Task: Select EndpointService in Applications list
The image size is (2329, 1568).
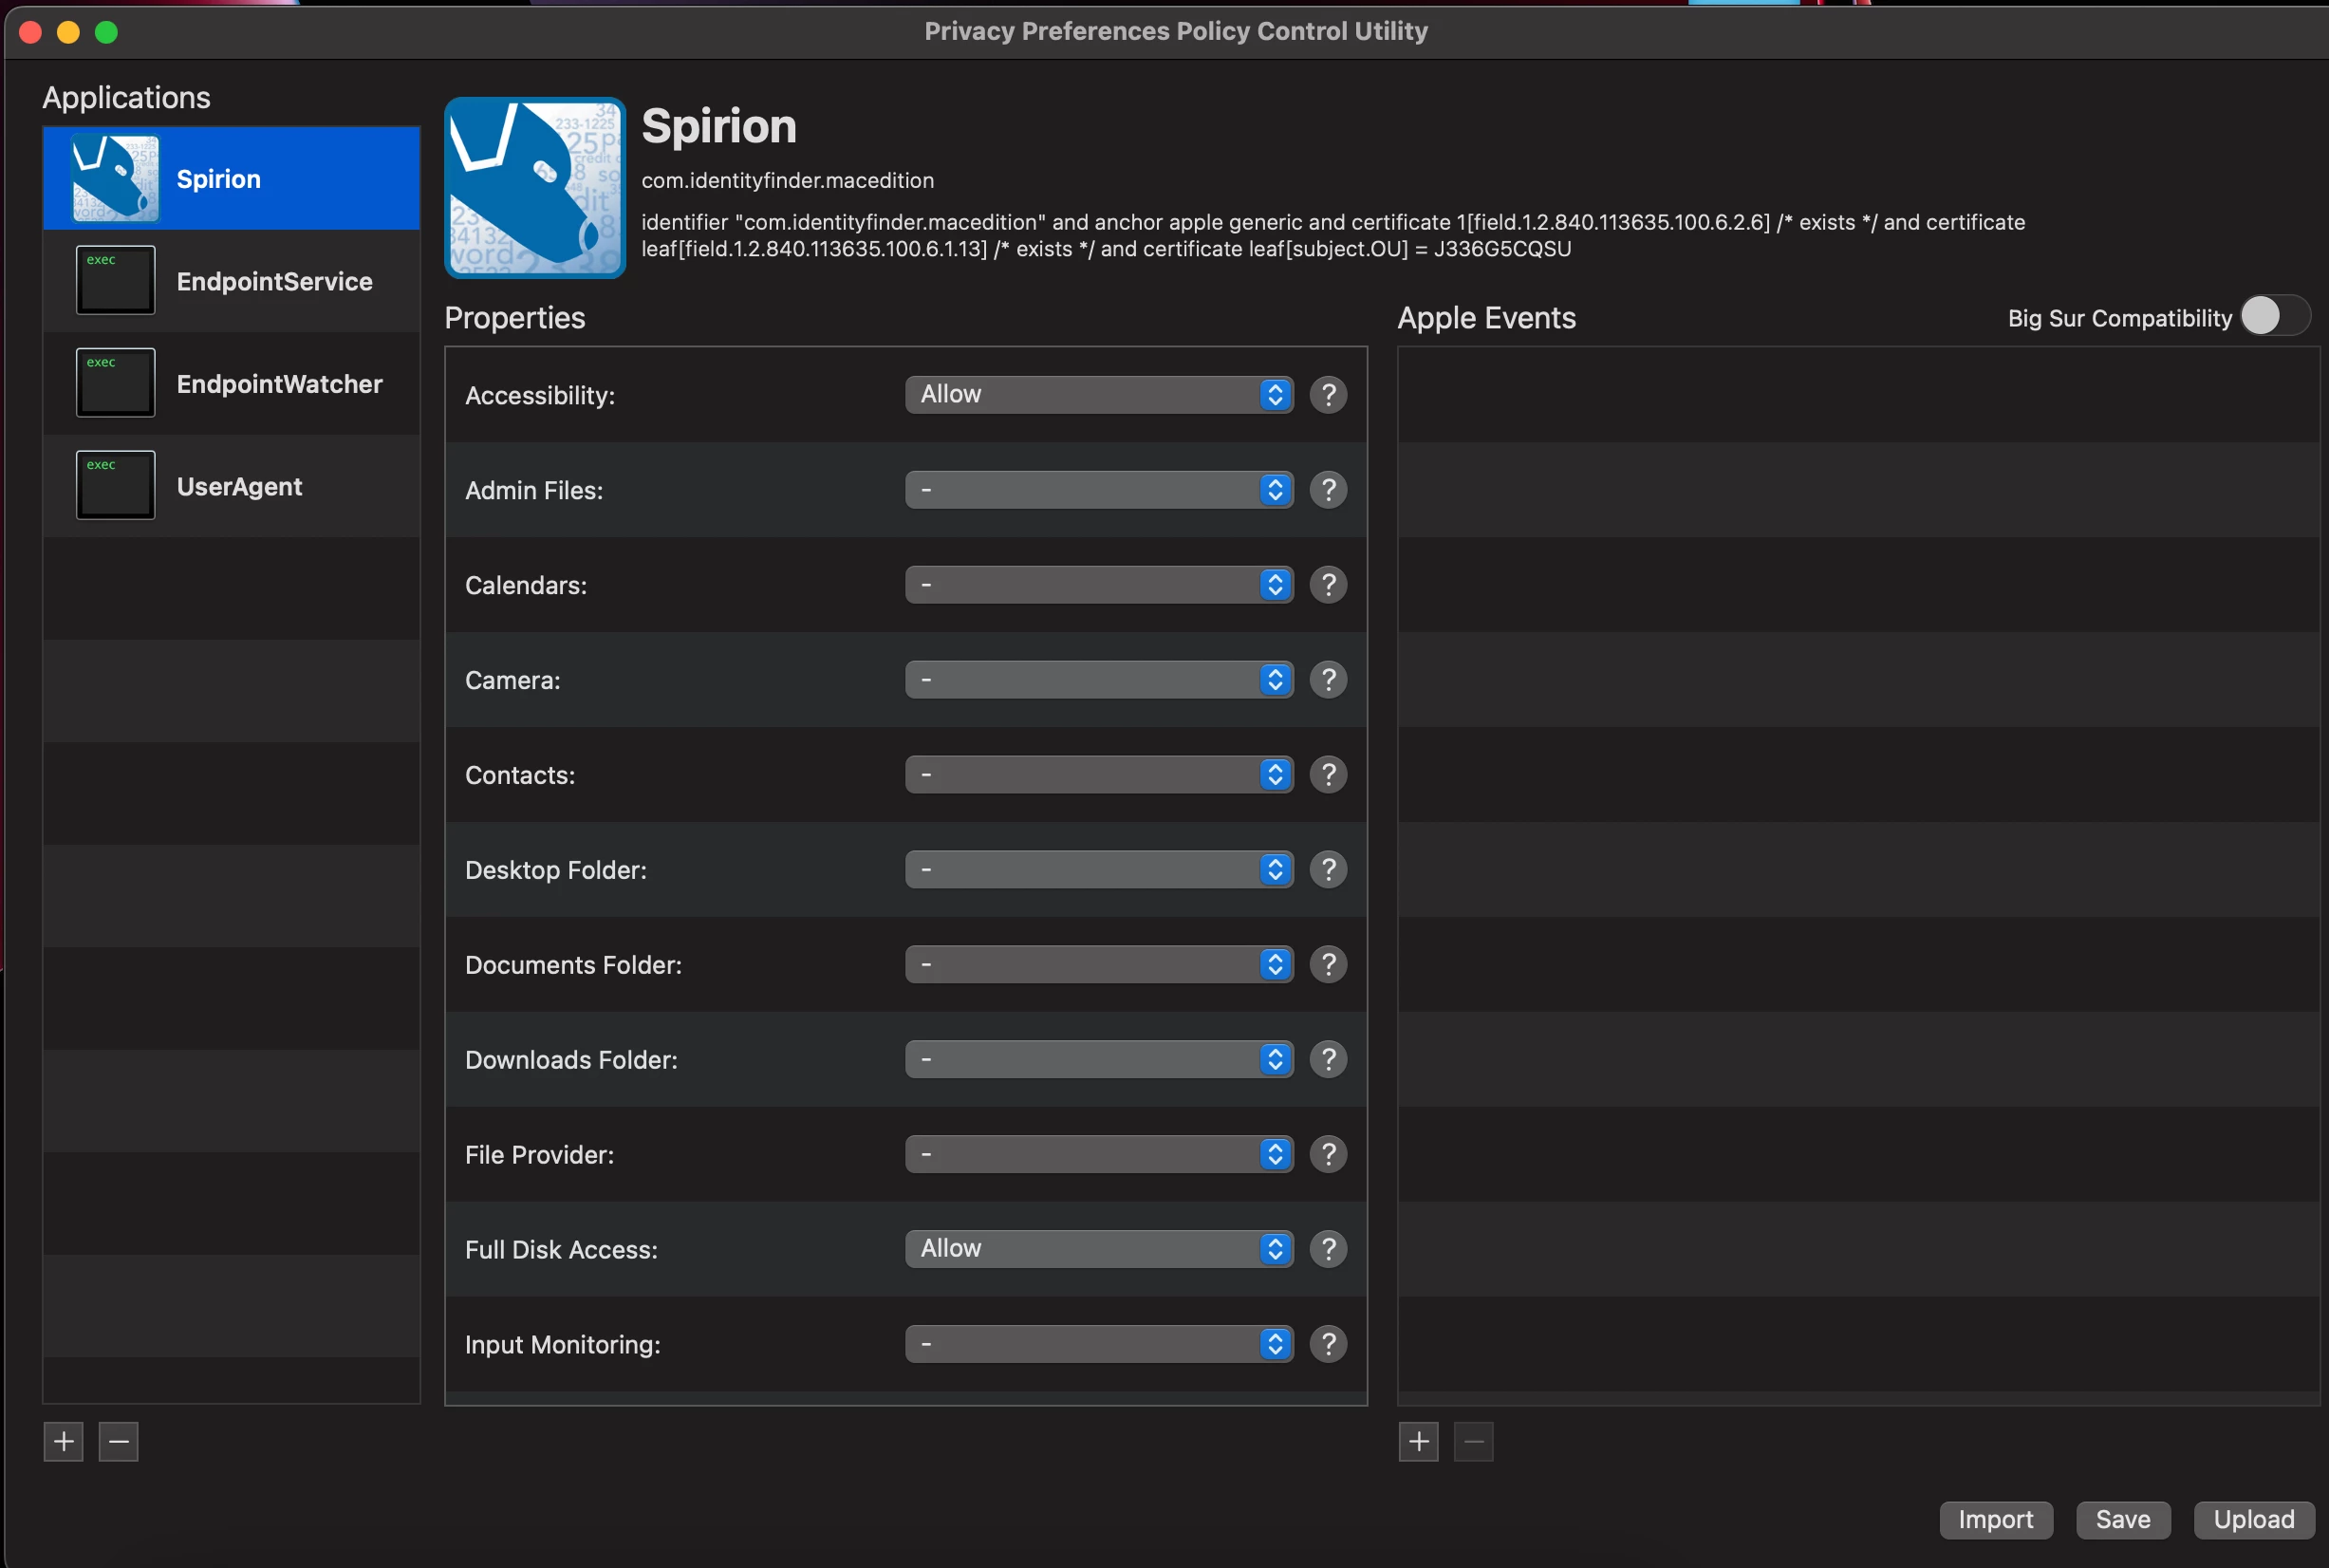Action: pos(232,281)
